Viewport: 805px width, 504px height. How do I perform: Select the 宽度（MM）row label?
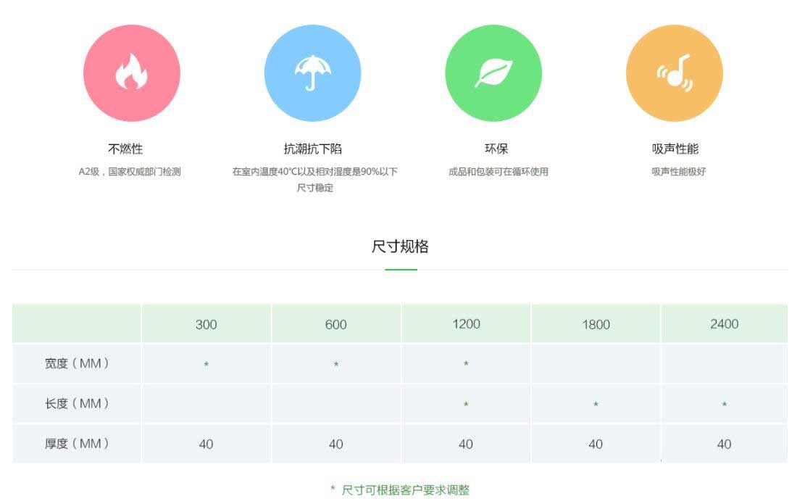[x=77, y=364]
